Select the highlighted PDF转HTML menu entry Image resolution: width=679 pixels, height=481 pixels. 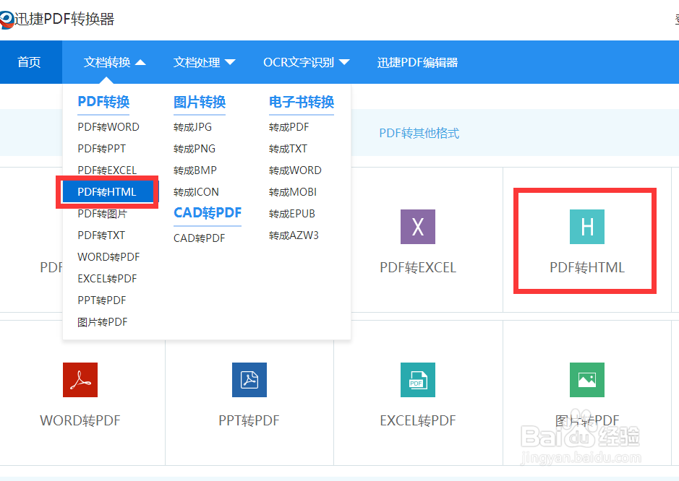click(106, 191)
